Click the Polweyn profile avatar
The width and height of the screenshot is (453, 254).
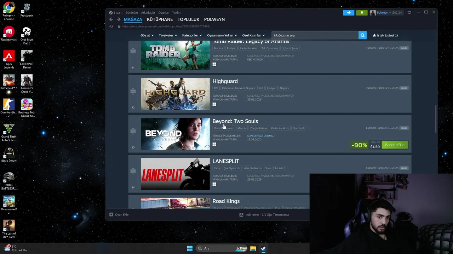[373, 13]
